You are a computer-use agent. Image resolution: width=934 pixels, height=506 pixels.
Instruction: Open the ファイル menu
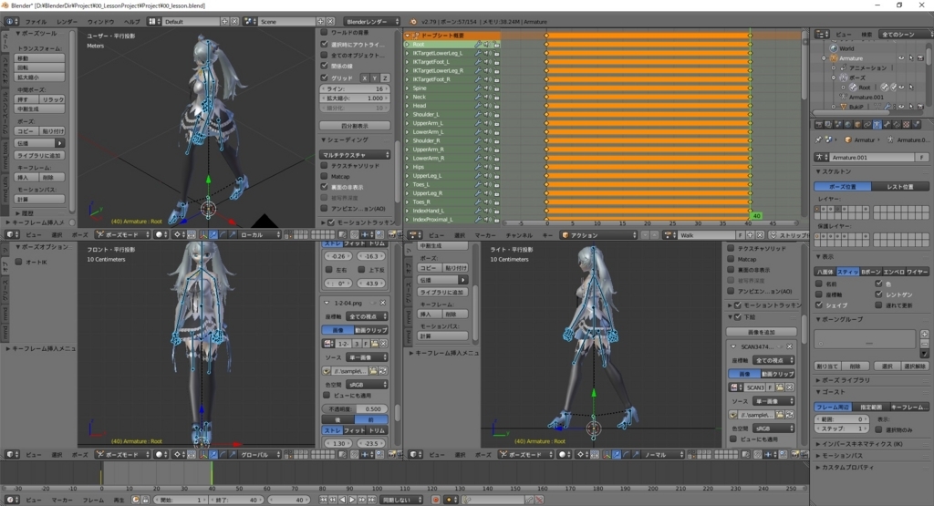click(x=36, y=21)
